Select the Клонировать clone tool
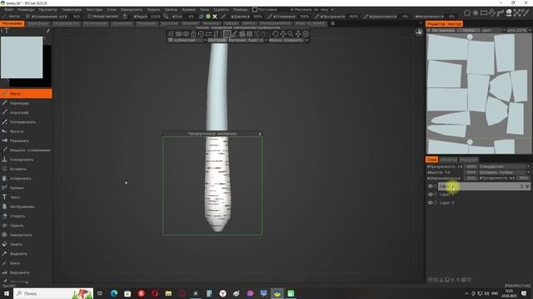The height and width of the screenshot is (299, 533). pyautogui.click(x=26, y=159)
